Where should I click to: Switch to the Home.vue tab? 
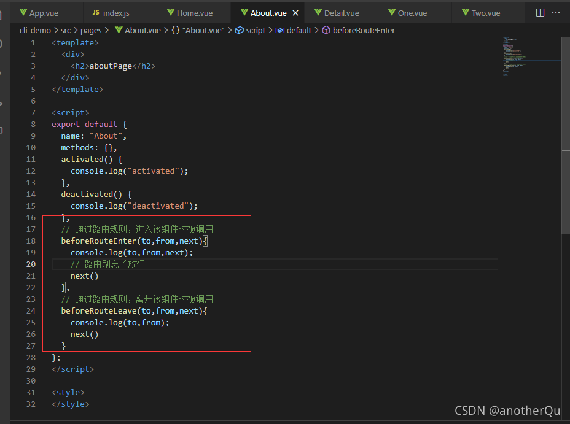190,13
